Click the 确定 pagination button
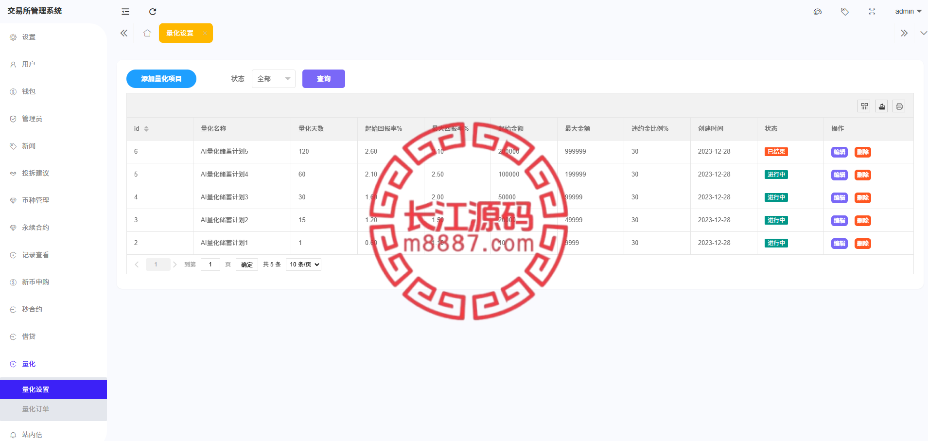 coord(247,265)
